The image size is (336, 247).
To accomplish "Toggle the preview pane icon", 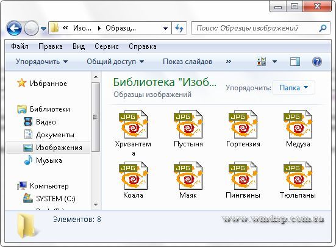I will click(x=295, y=62).
